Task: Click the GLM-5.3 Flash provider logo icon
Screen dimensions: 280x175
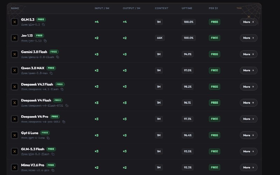Action: pyautogui.click(x=15, y=151)
